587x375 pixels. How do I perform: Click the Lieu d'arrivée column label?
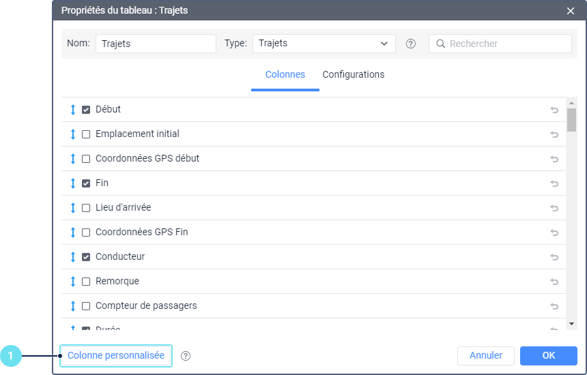point(123,207)
